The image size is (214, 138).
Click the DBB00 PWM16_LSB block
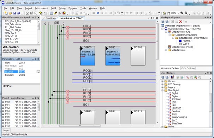[88, 56]
